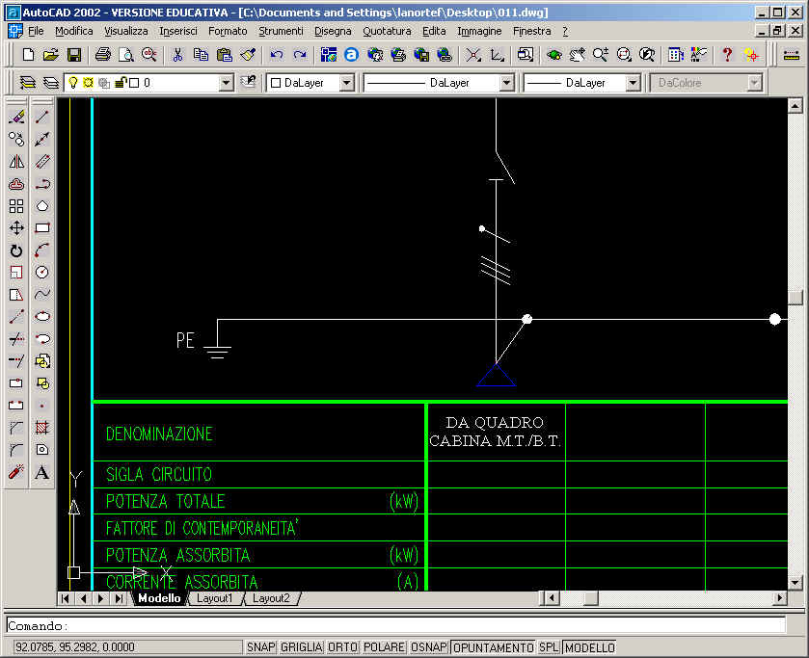Switch to the Layout2 tab
This screenshot has width=809, height=658.
[x=271, y=598]
